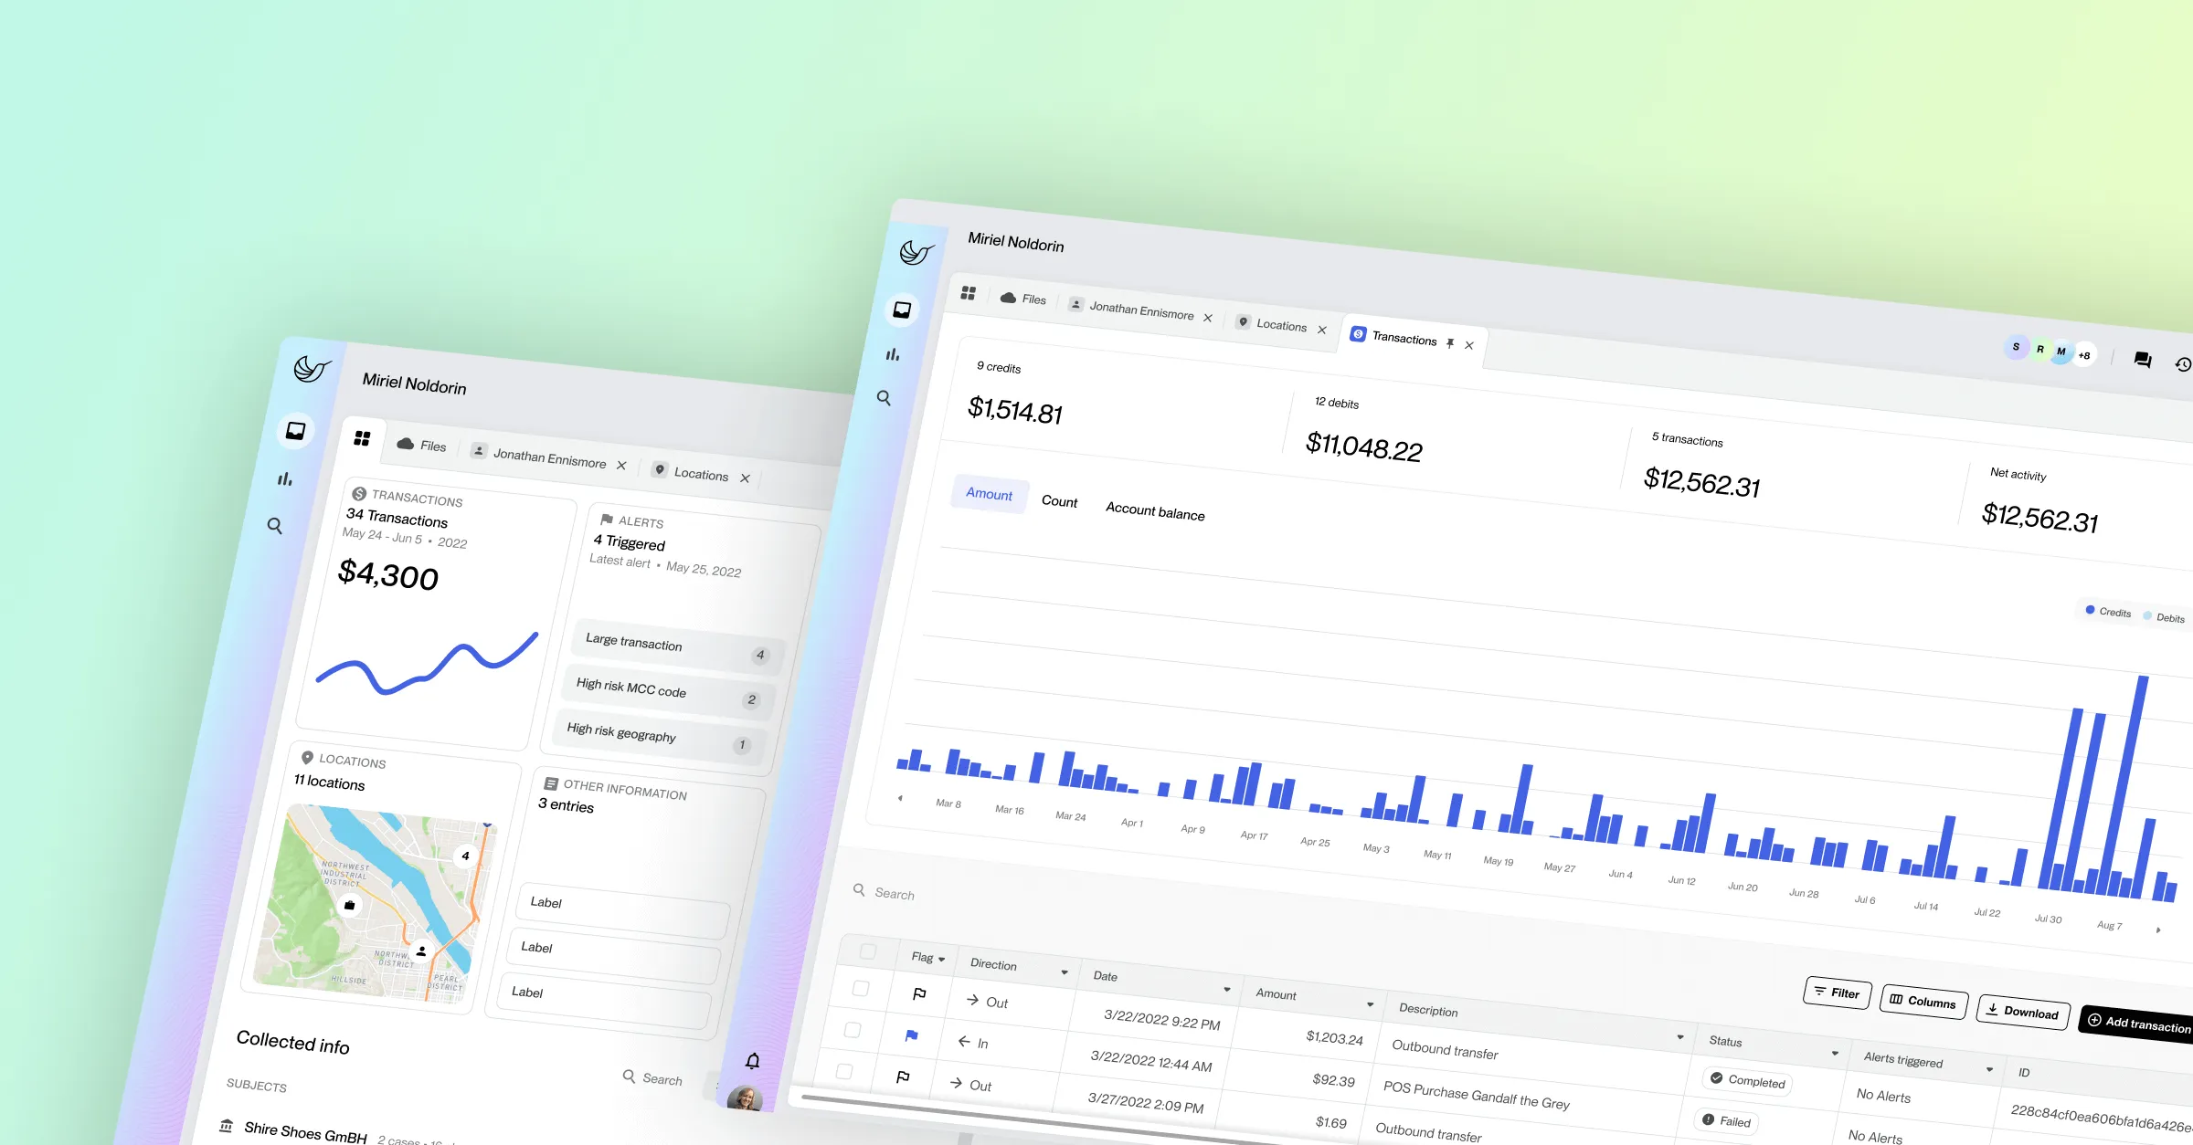Viewport: 2193px width, 1145px height.
Task: Toggle the select-all checkbox in table header
Action: coord(868,951)
